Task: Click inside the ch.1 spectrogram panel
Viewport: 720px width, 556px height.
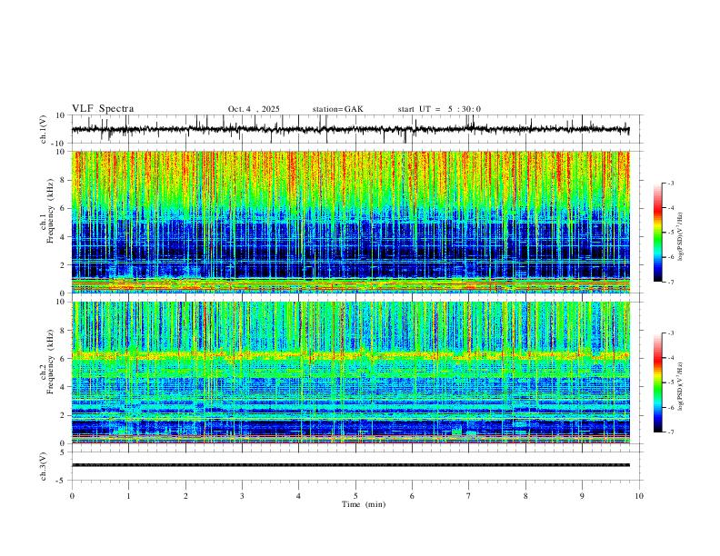Action: coord(350,222)
